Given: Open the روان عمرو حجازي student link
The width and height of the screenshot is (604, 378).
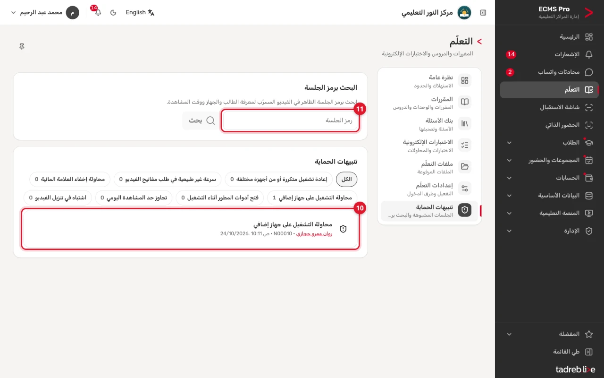Looking at the screenshot, I should point(314,234).
